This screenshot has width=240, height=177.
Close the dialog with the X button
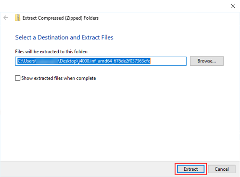click(233, 6)
